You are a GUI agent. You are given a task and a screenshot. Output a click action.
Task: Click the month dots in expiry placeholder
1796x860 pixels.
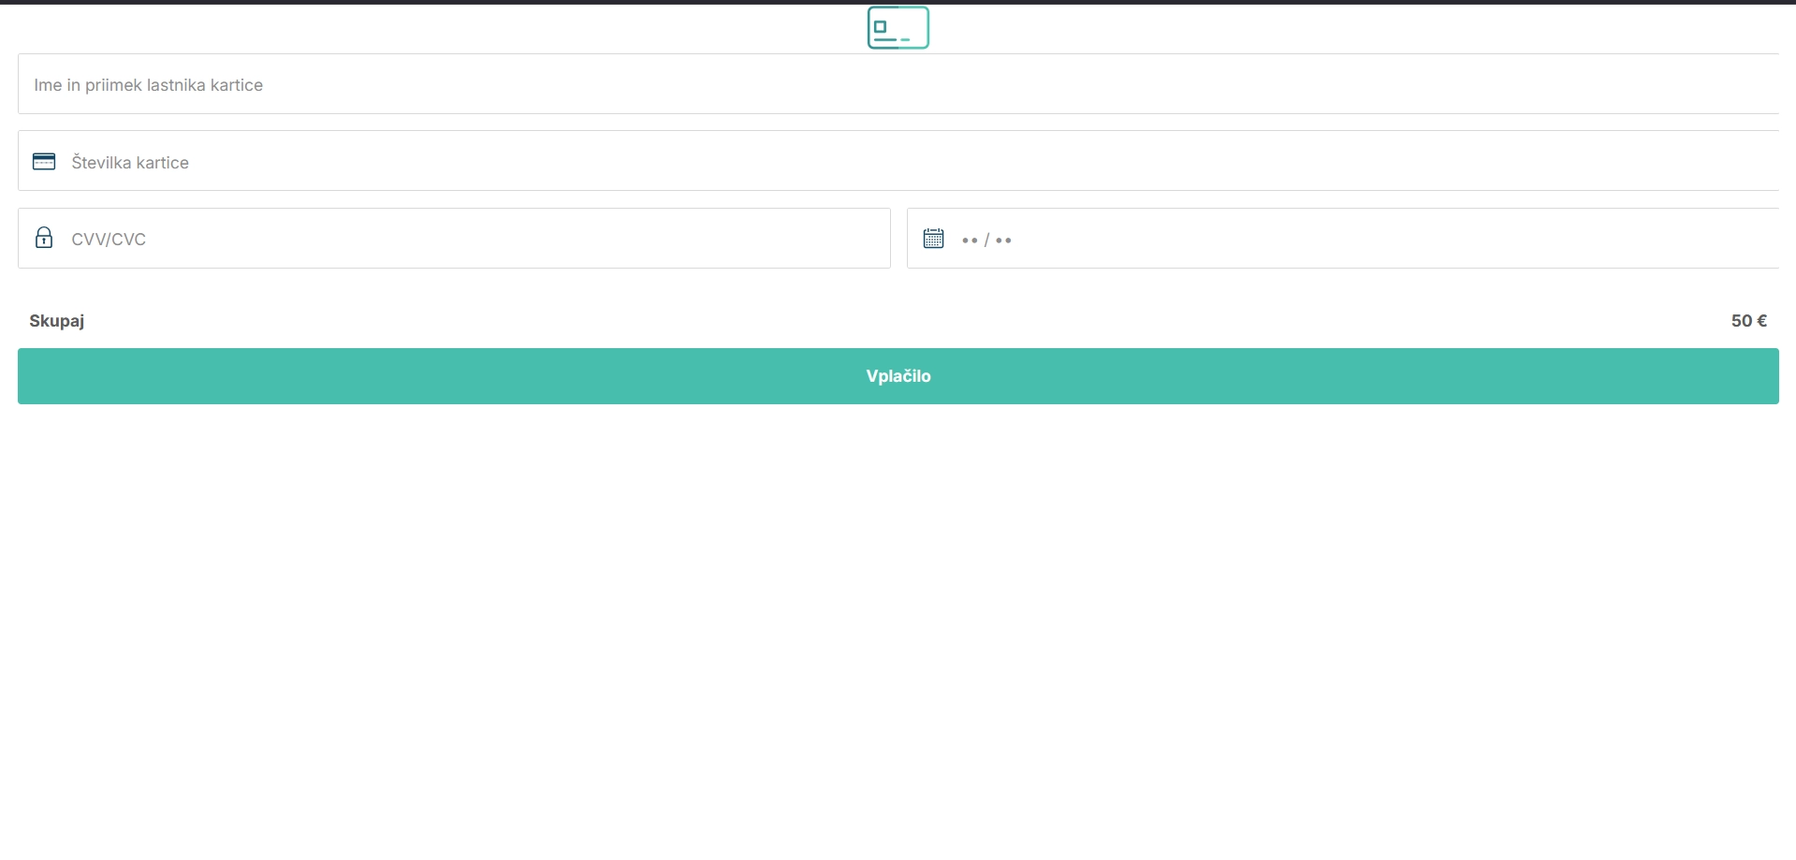pyautogui.click(x=970, y=241)
